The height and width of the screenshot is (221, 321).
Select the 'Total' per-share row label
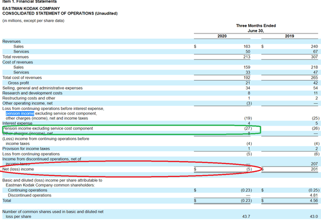7,200
